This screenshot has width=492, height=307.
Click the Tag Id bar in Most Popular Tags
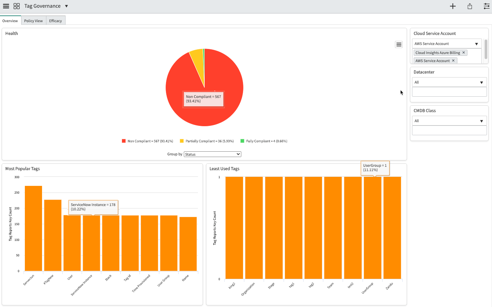(130, 243)
